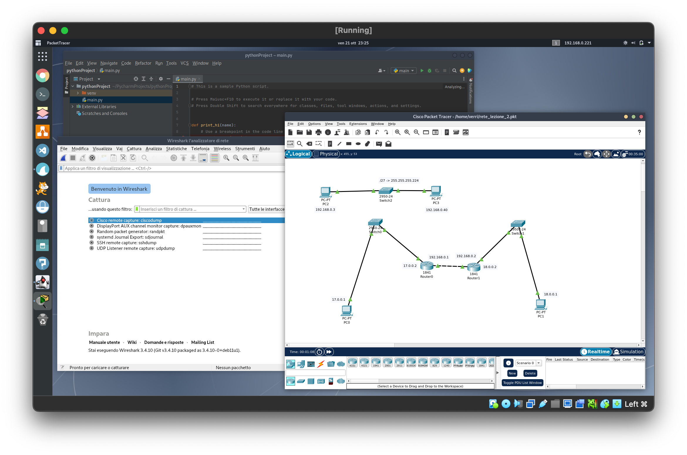
Task: Select the Draw Line tool in Packet Tracer
Action: point(339,144)
